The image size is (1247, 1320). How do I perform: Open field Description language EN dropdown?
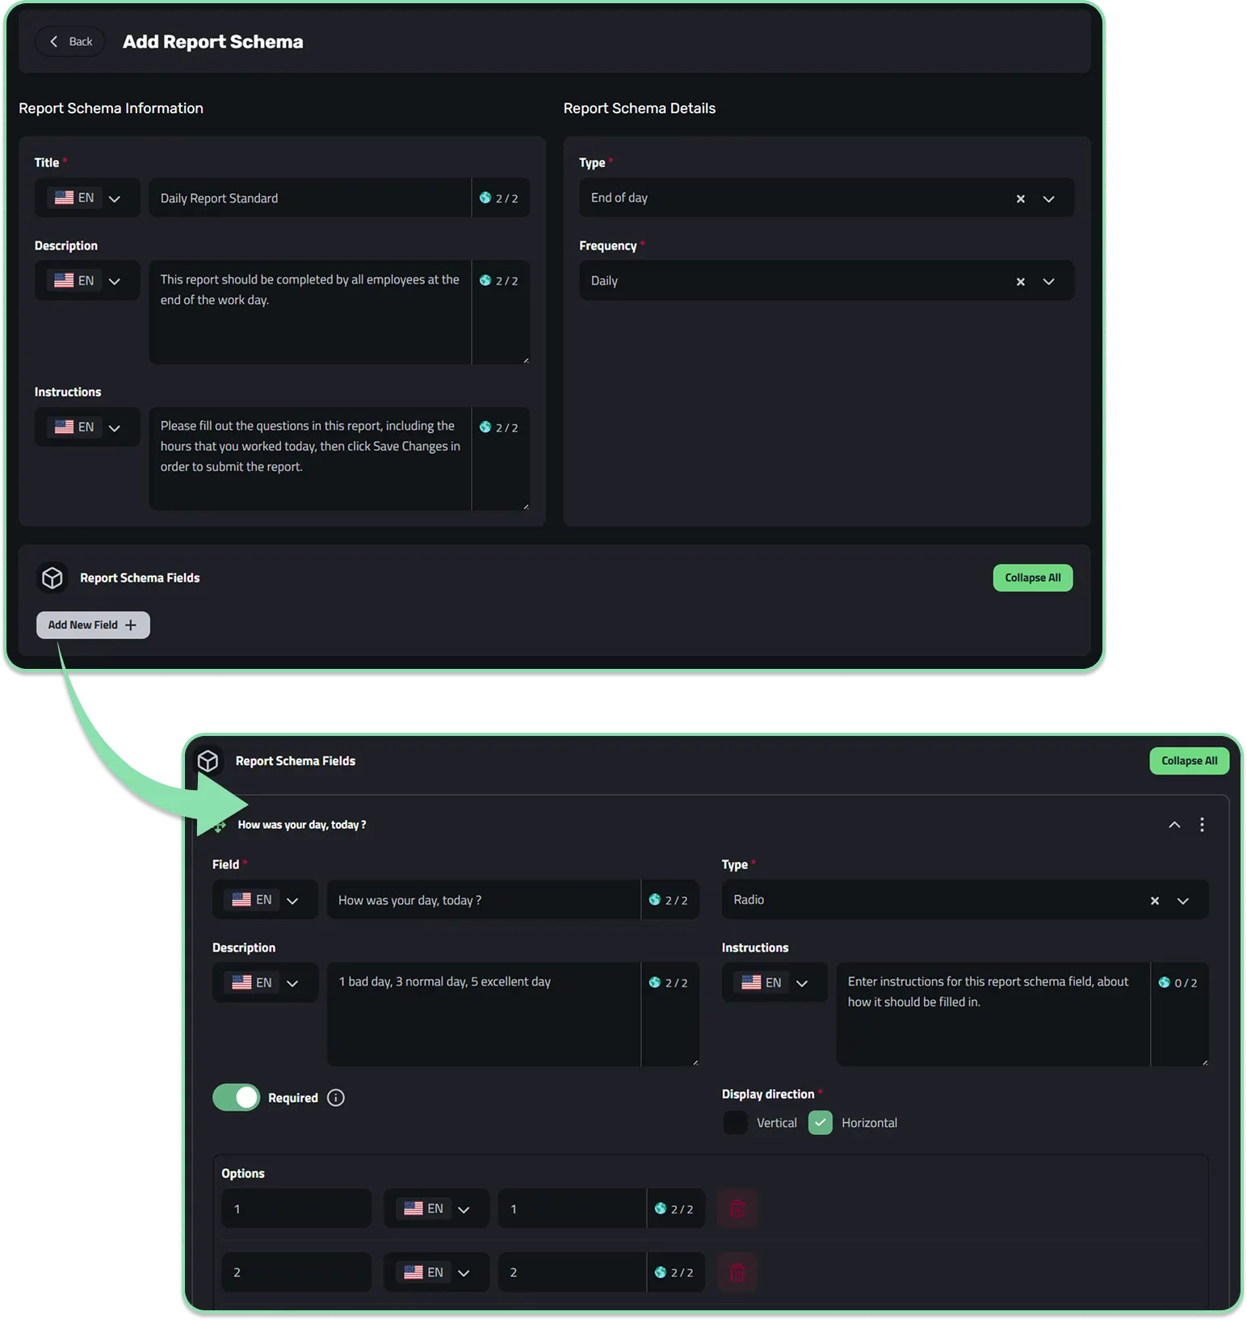coord(265,982)
